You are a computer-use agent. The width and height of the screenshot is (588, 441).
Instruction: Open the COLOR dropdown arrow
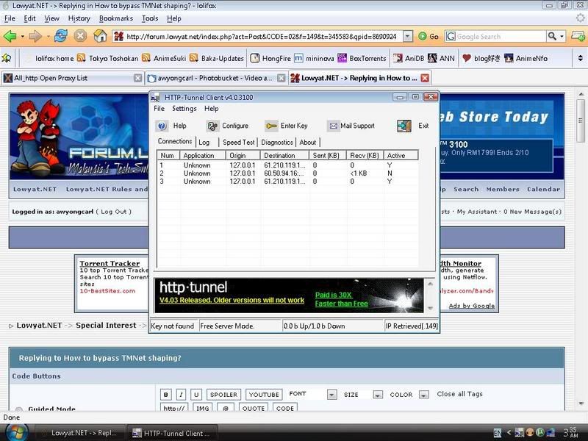(424, 395)
